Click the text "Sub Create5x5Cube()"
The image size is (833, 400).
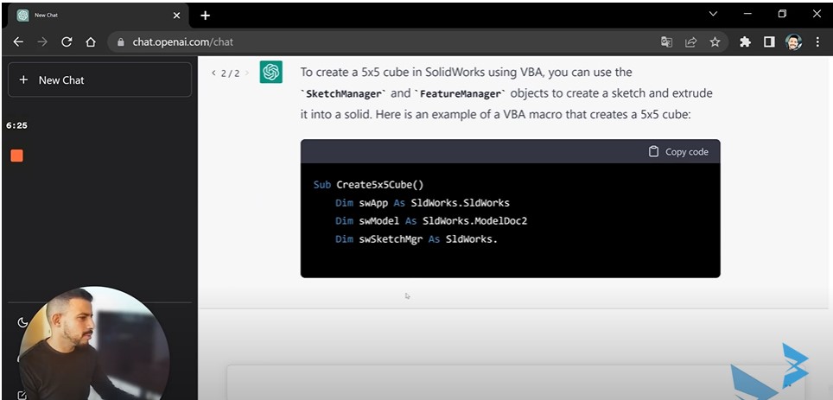tap(368, 185)
